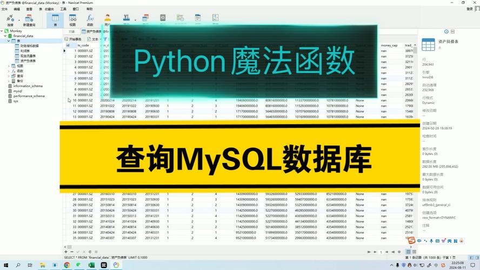Viewport: 480px width, 270px height.
Task: Select the 视图 view toolbar icon
Action: (72, 20)
